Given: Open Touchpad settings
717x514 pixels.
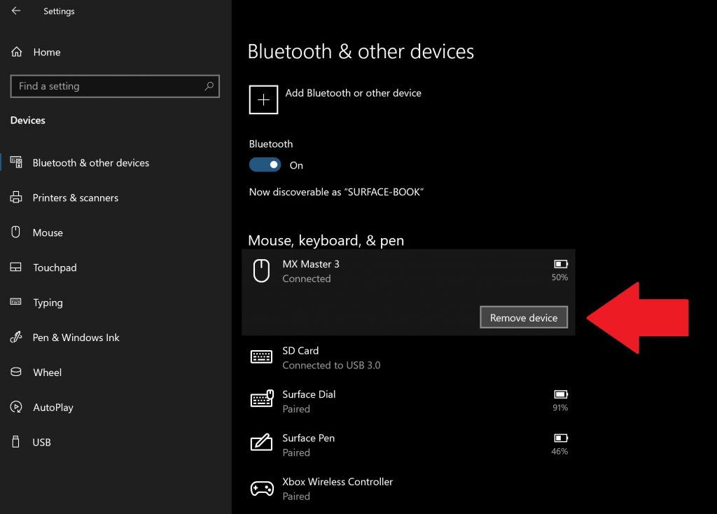Looking at the screenshot, I should [x=55, y=268].
